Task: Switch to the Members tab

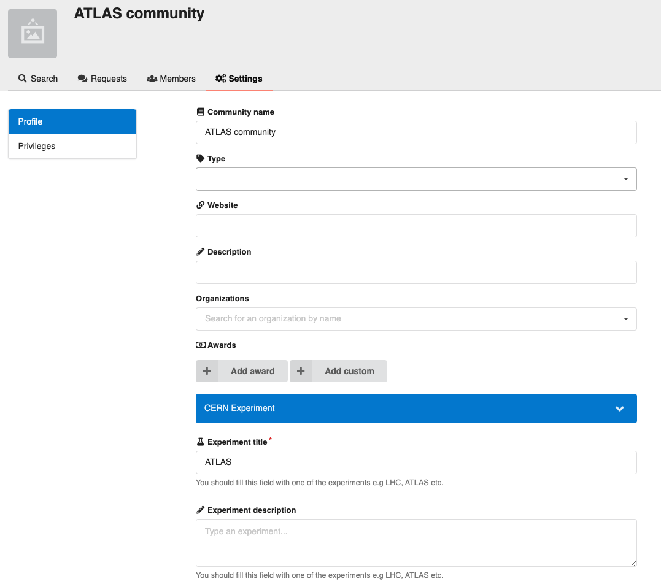Action: tap(171, 79)
